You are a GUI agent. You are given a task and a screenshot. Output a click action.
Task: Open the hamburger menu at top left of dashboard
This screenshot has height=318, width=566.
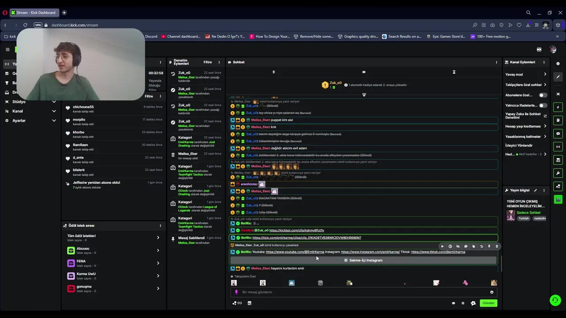(x=8, y=49)
